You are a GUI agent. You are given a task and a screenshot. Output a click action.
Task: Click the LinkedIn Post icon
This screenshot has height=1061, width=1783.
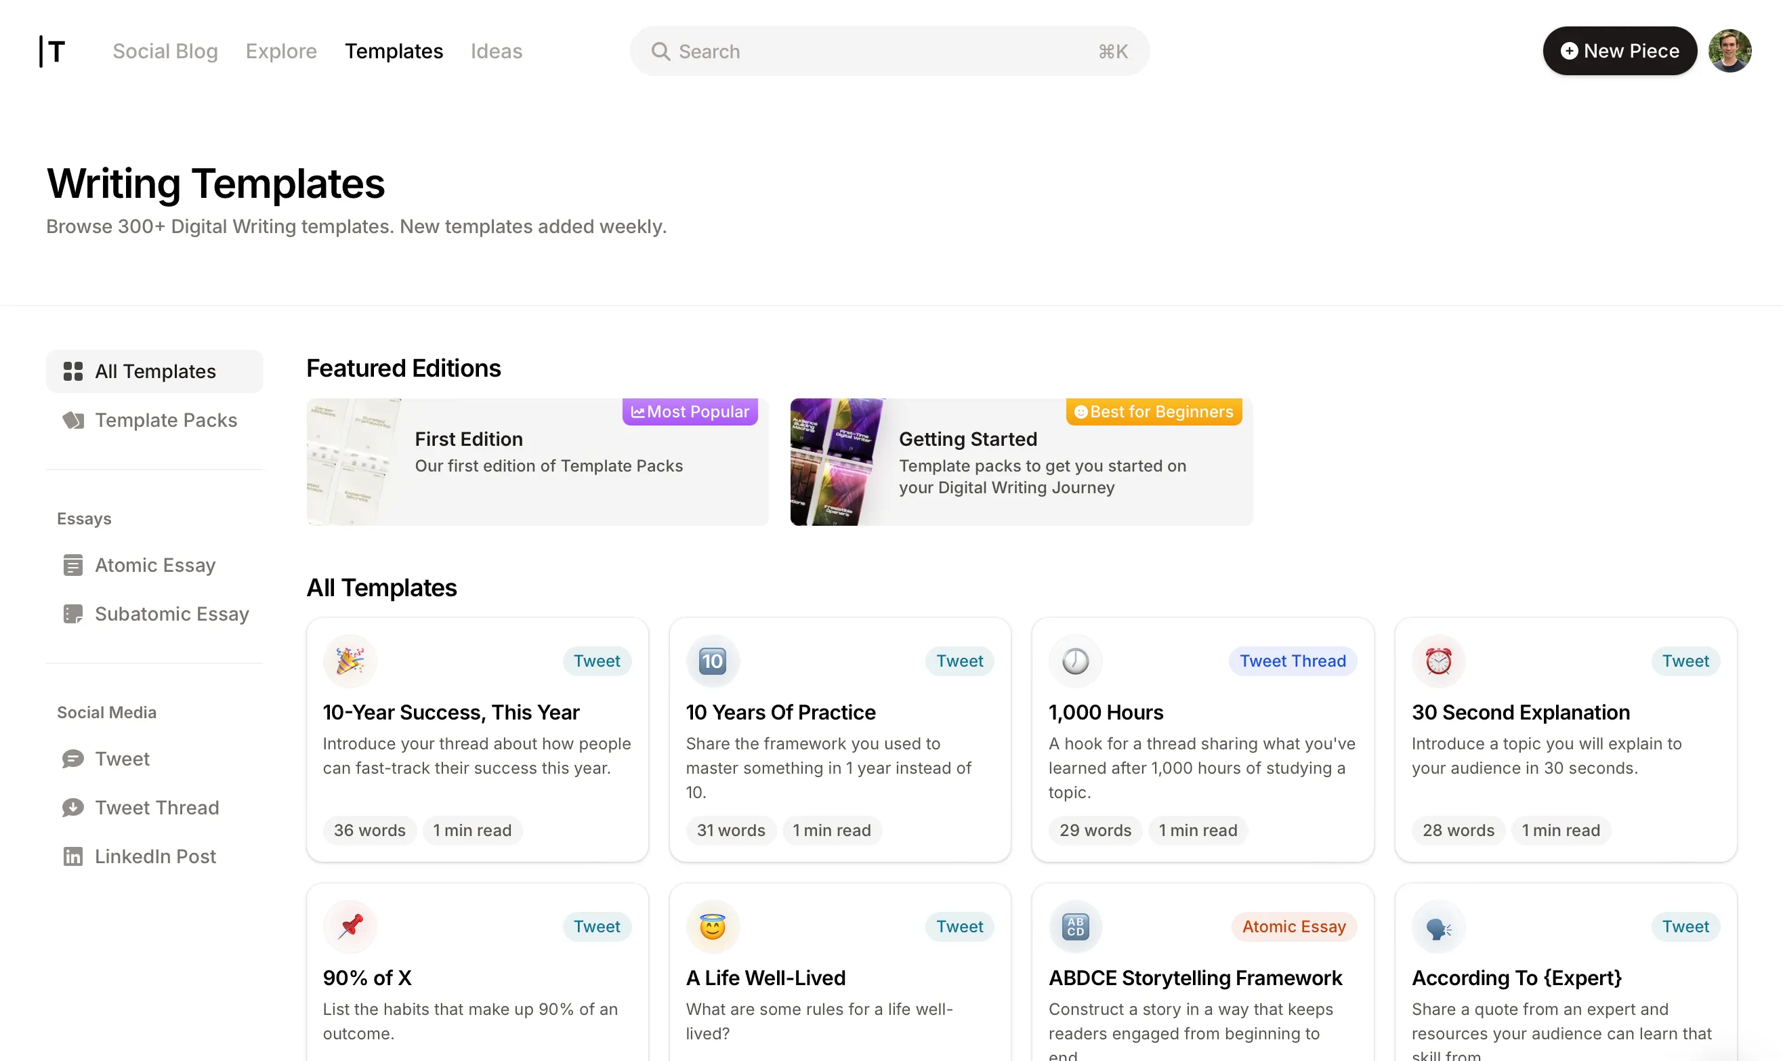(73, 856)
